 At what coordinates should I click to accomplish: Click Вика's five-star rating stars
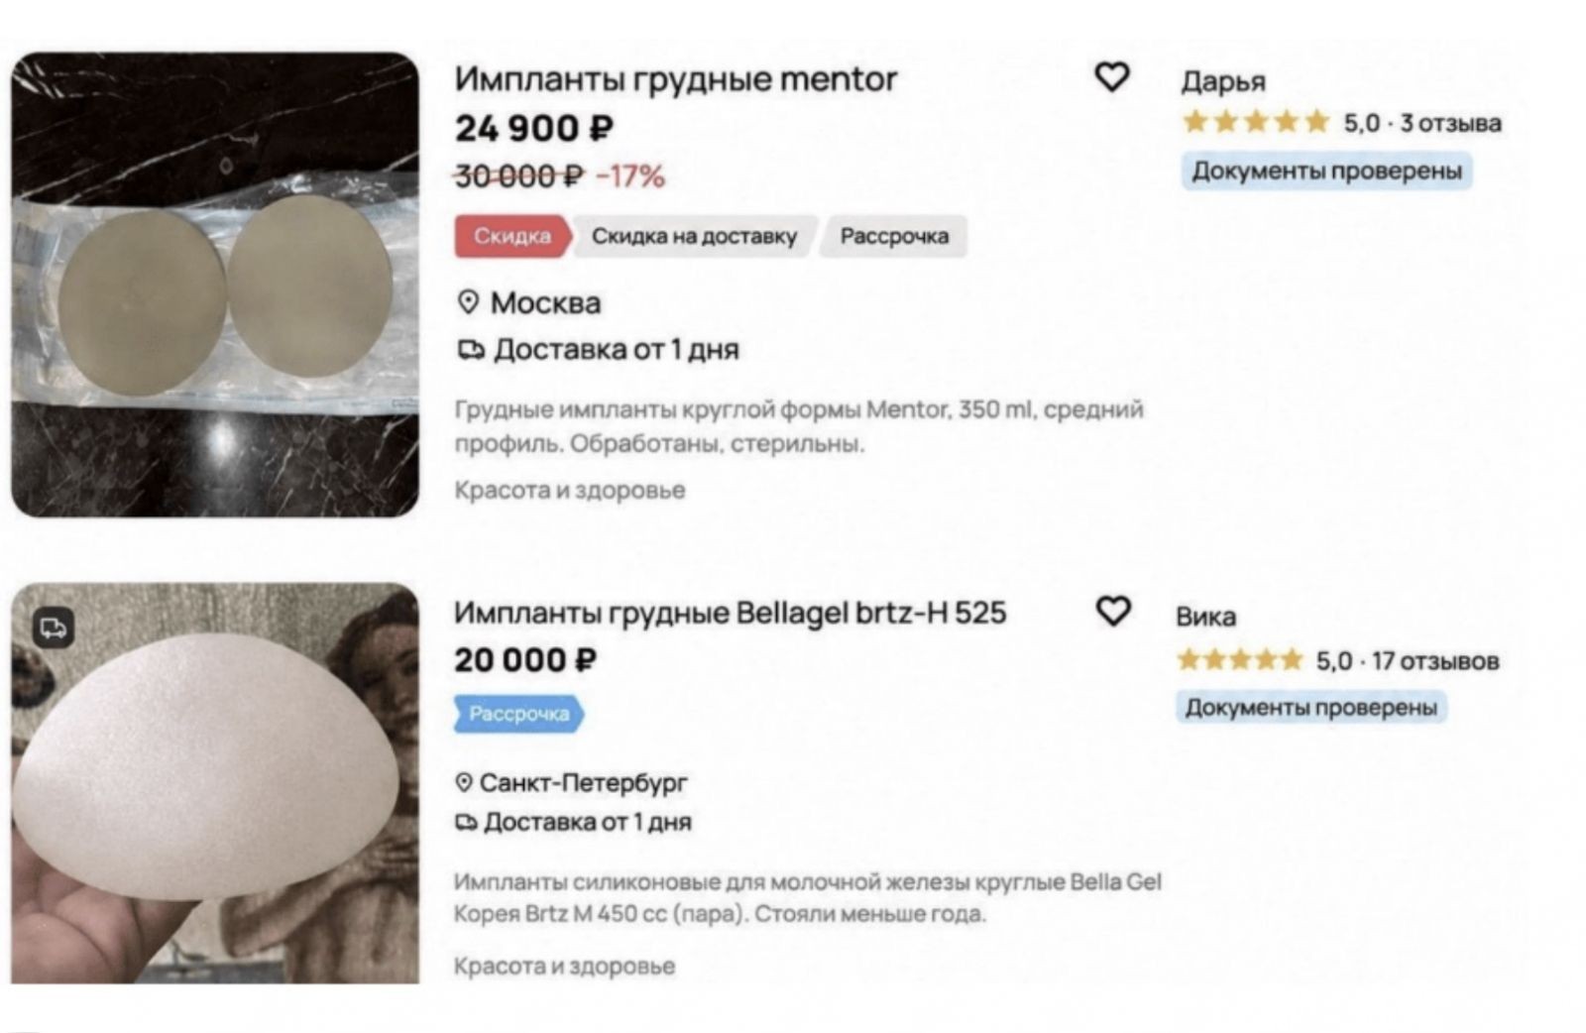tap(1239, 660)
